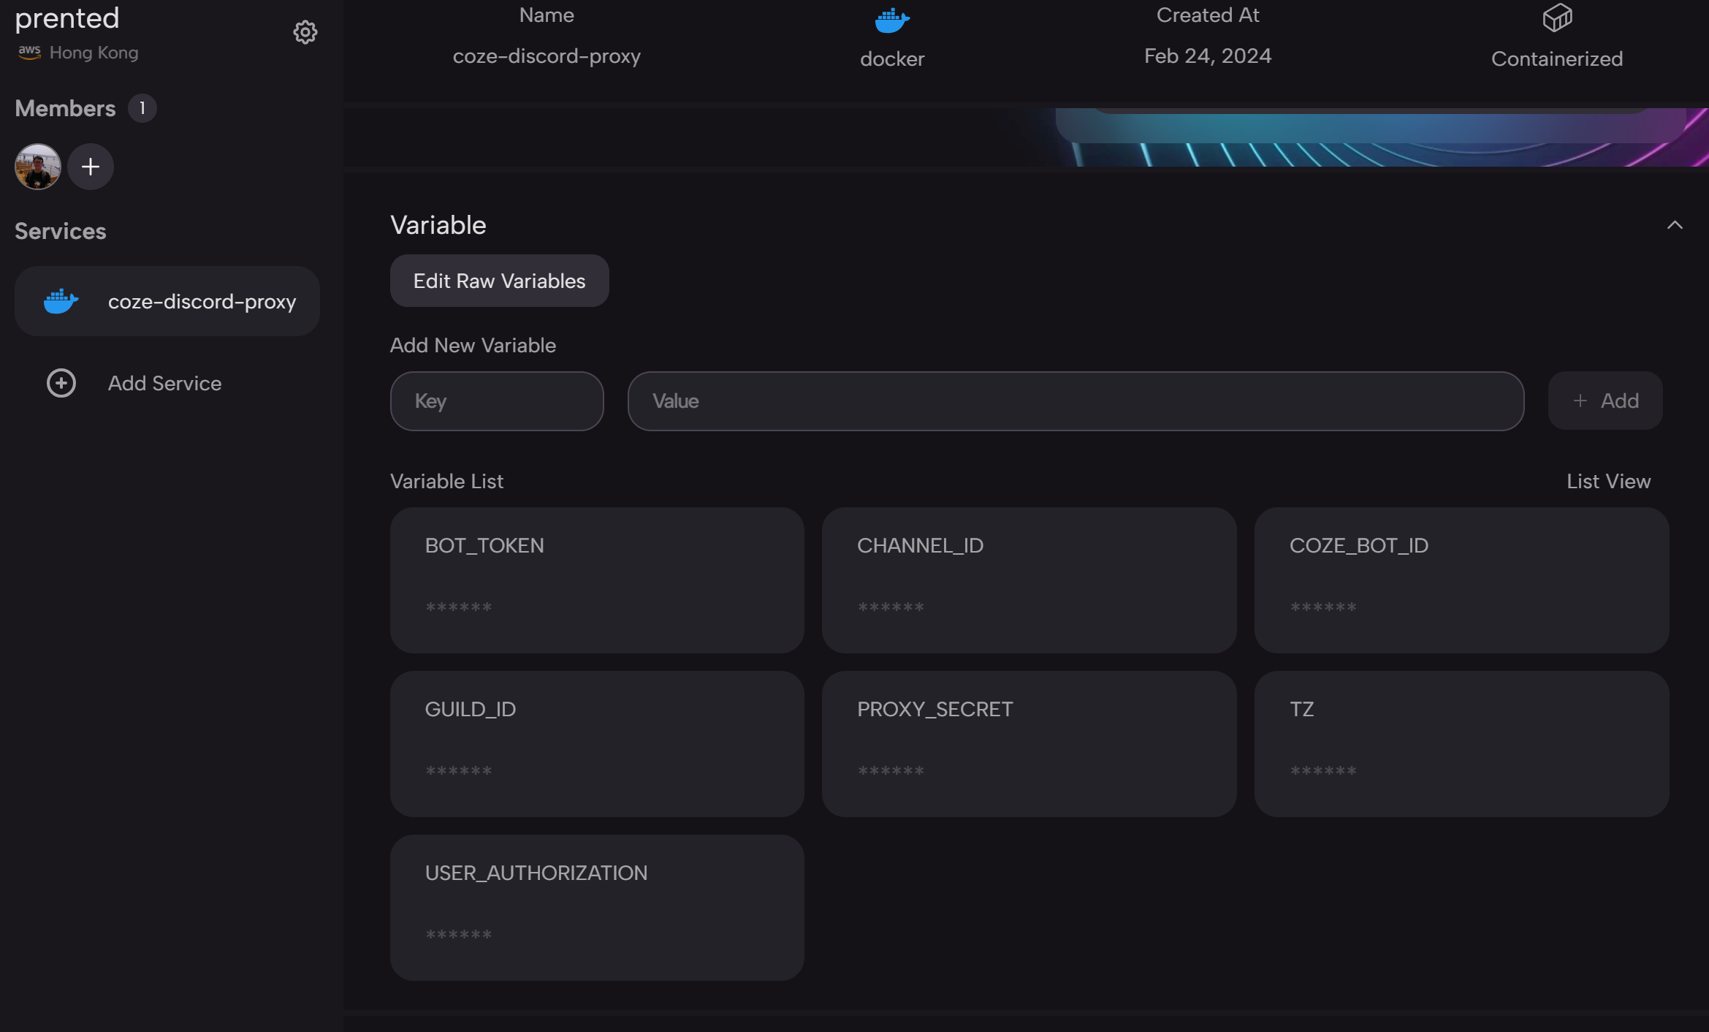Click the Add variable button

point(1605,401)
